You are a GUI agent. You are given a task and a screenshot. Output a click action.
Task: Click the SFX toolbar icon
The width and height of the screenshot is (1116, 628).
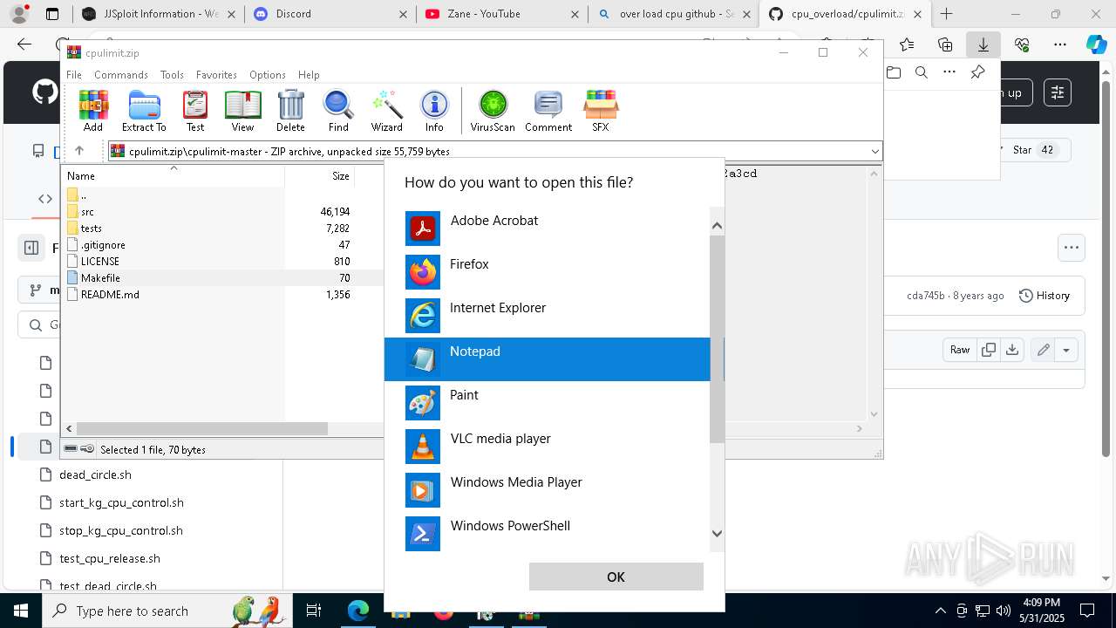tap(601, 111)
